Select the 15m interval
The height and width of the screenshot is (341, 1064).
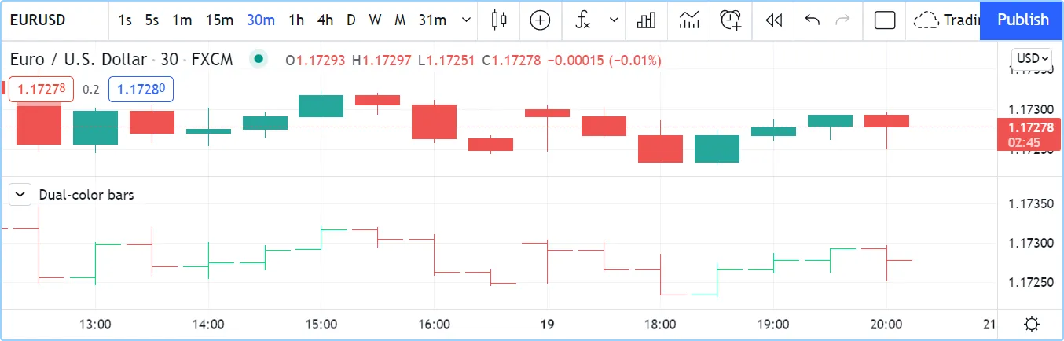(x=219, y=20)
